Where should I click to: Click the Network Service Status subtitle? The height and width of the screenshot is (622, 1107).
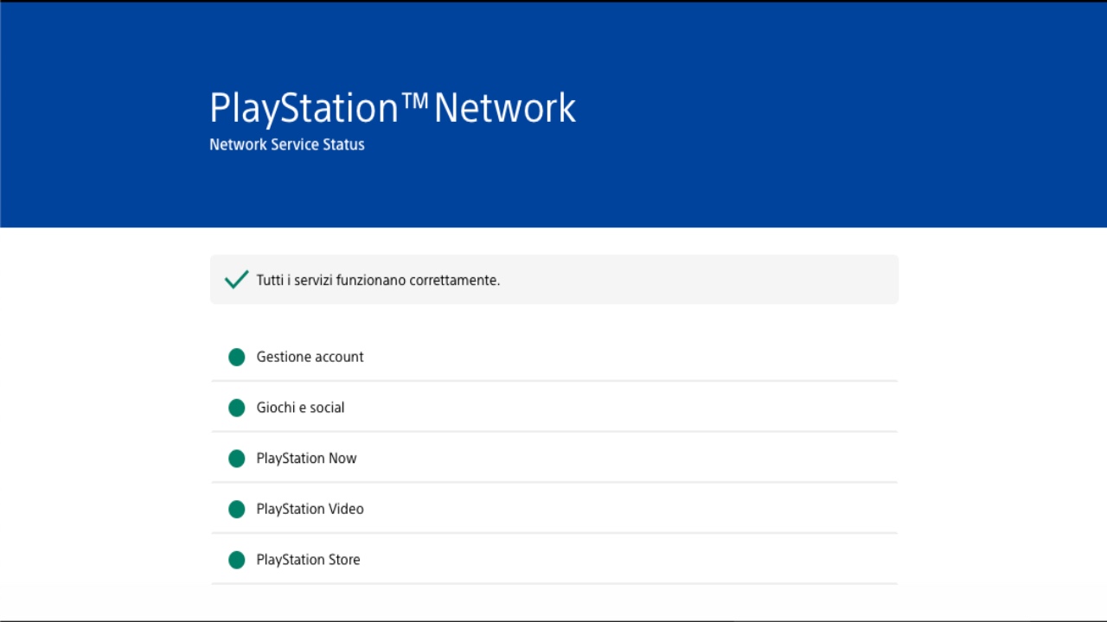tap(286, 144)
